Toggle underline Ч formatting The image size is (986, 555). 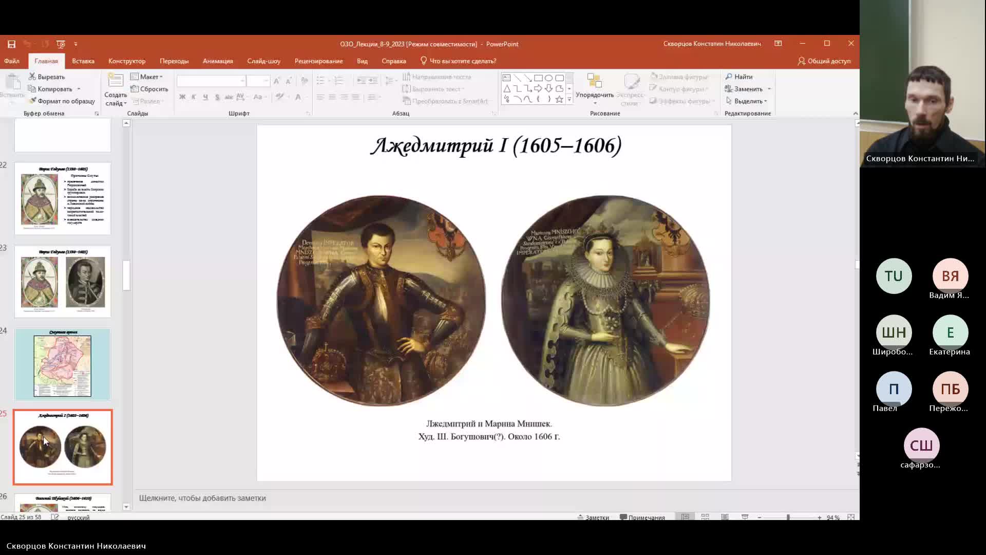205,97
